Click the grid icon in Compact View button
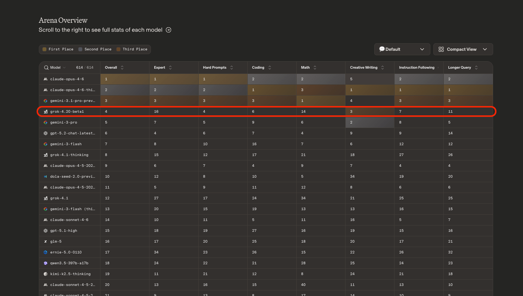The height and width of the screenshot is (296, 523). 441,49
